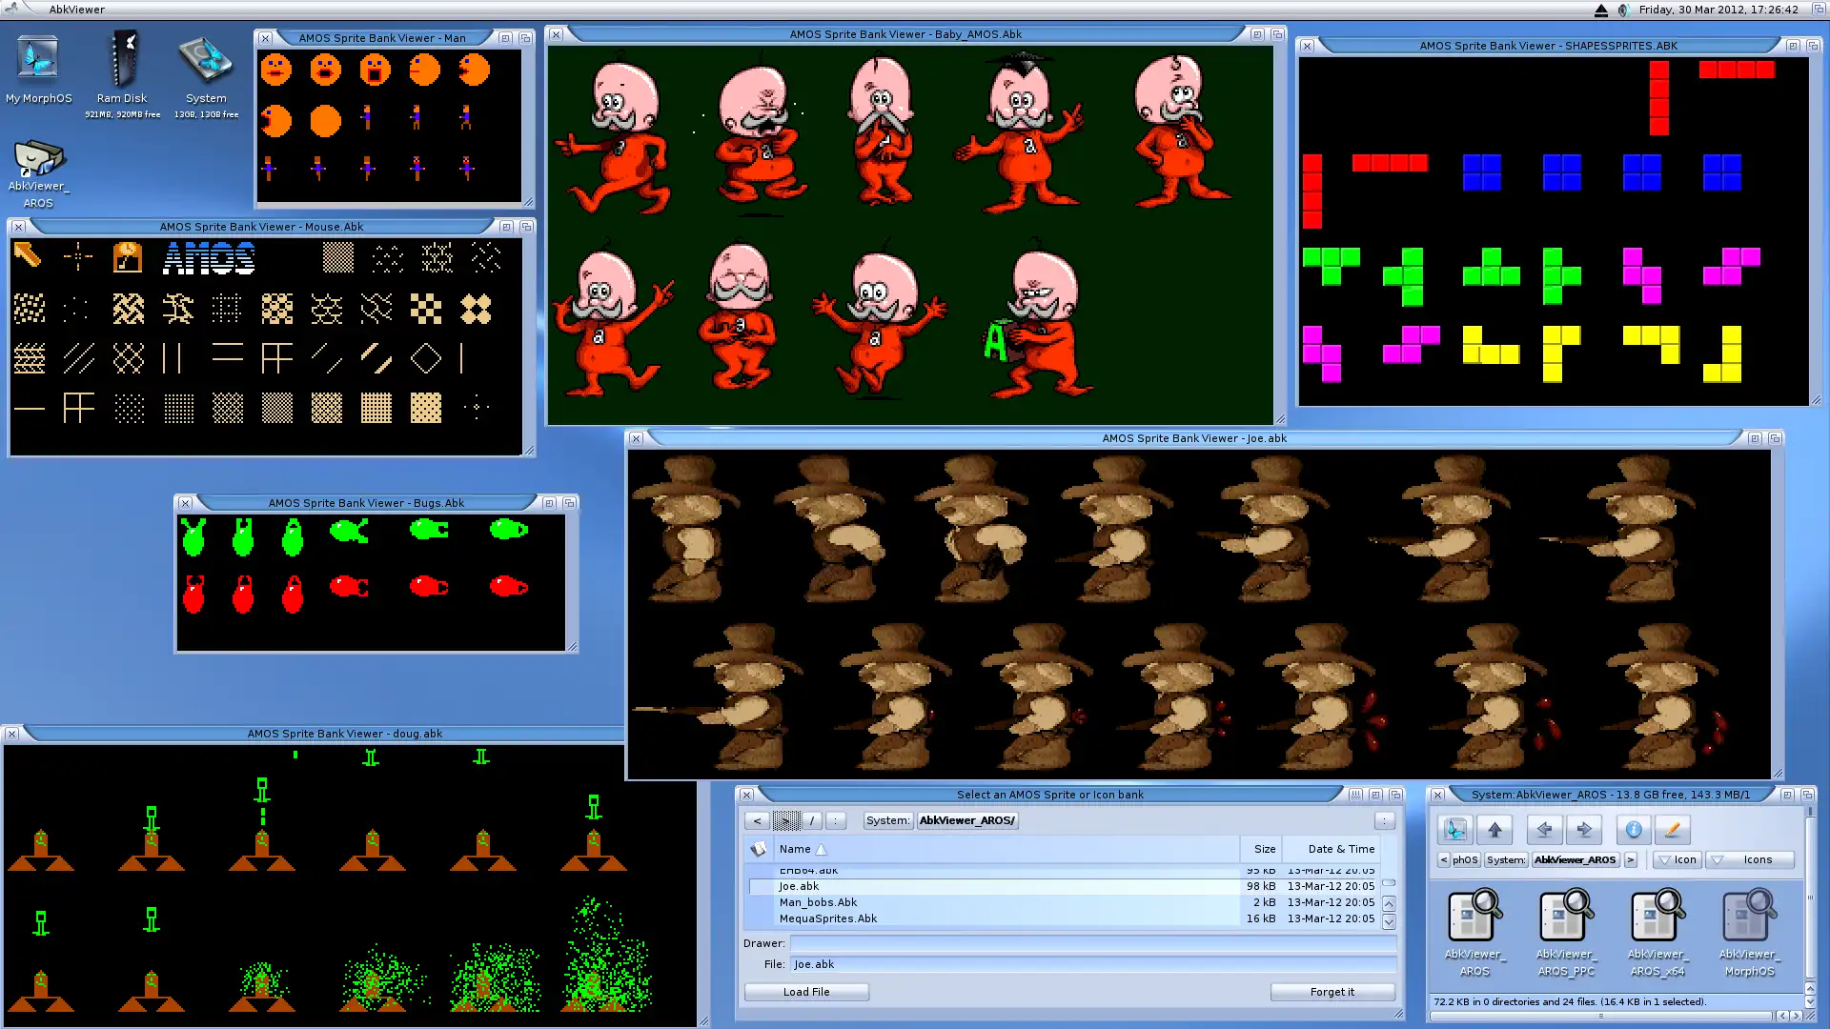1830x1029 pixels.
Task: Click the ':' root button beside the '/' button
Action: pyautogui.click(x=835, y=820)
